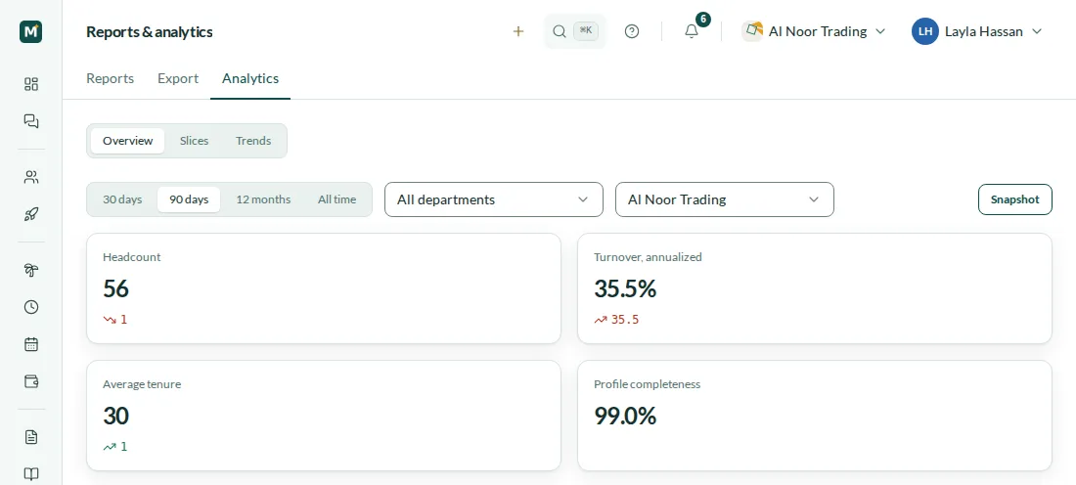Open the Al Noor Trading entity filter dropdown
The height and width of the screenshot is (485, 1076).
pos(725,199)
